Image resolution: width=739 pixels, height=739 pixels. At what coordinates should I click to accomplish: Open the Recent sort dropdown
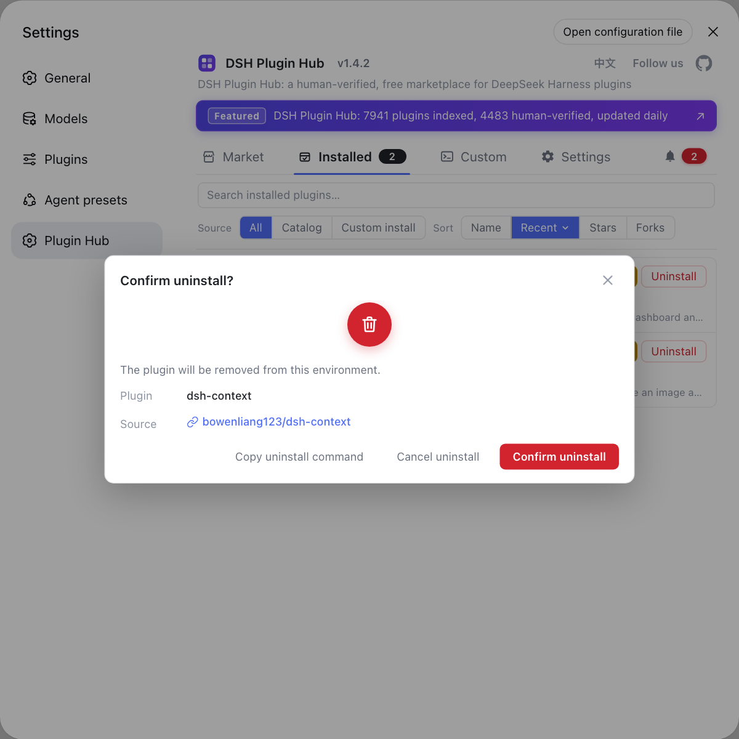click(545, 228)
